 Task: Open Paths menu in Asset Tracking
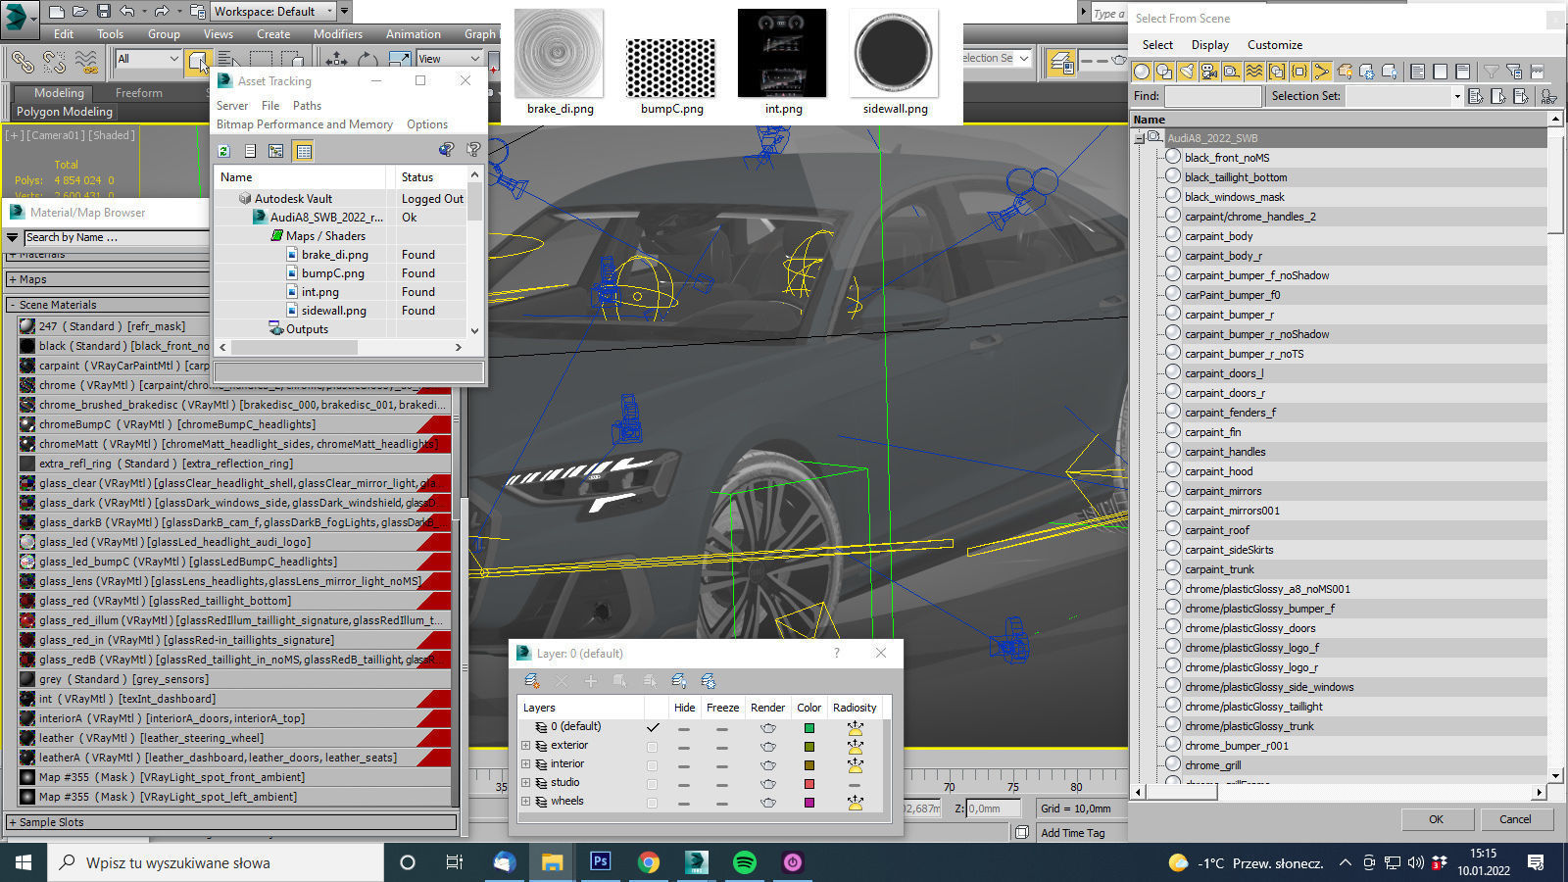click(307, 105)
